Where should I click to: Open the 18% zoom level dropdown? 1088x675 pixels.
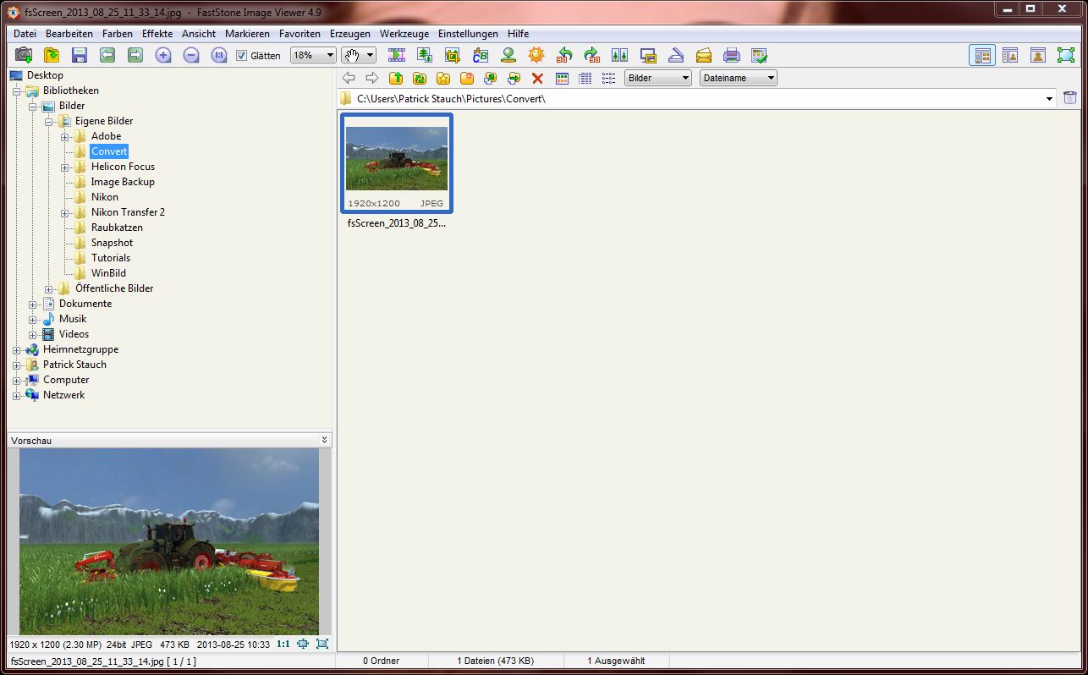coord(313,55)
